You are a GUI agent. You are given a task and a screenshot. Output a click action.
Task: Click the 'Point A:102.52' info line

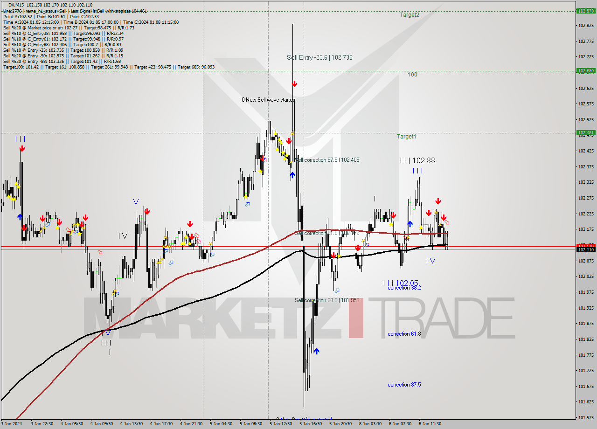[x=51, y=16]
